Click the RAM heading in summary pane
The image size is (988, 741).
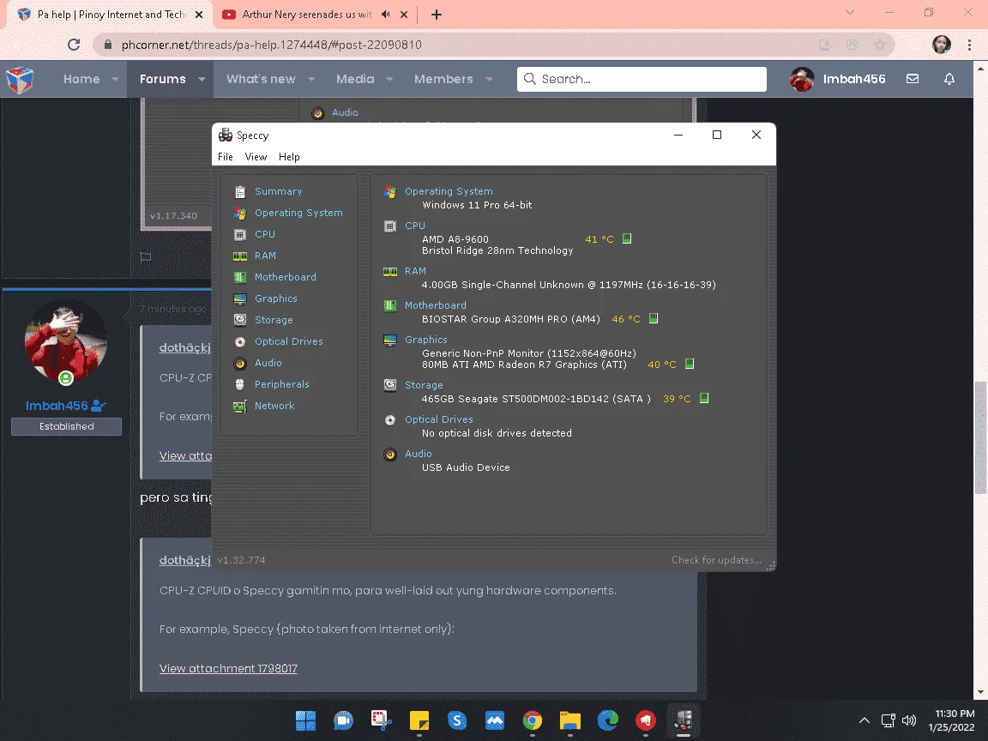pyautogui.click(x=415, y=271)
